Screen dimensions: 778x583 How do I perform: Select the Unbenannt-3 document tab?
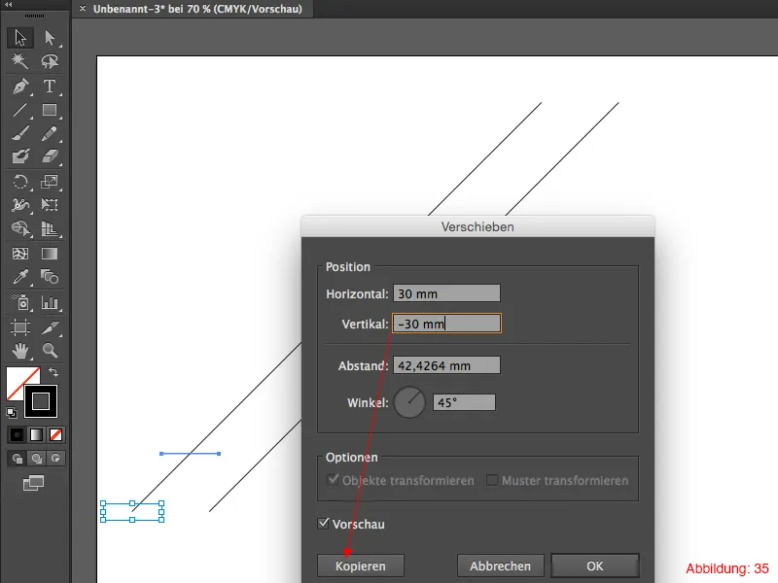coord(197,9)
